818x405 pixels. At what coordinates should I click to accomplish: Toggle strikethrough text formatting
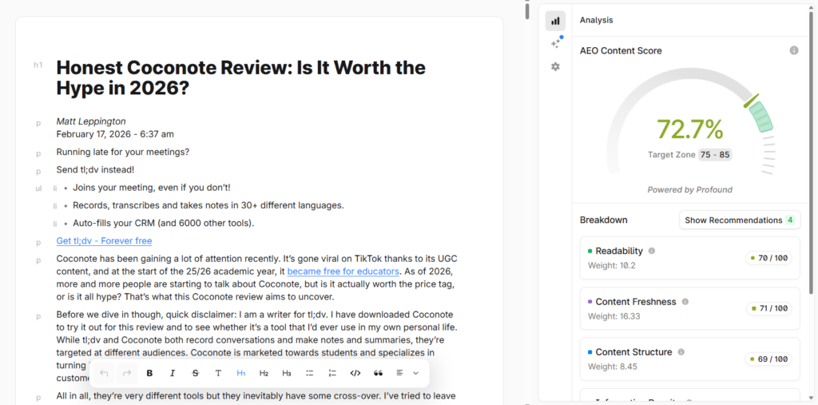196,373
